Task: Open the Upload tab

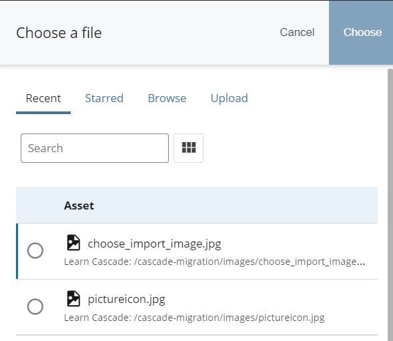Action: pos(229,98)
